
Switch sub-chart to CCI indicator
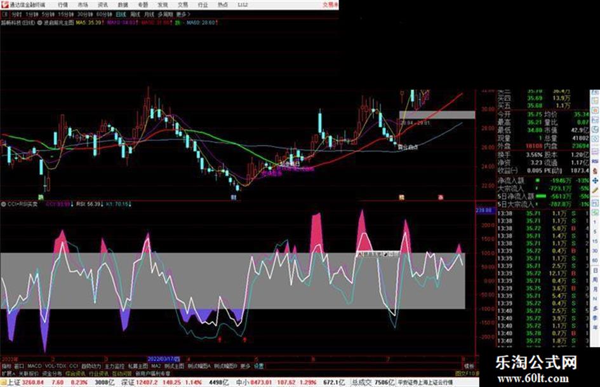[74, 366]
